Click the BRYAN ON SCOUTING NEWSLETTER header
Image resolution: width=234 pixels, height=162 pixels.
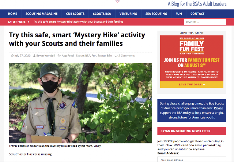pyautogui.click(x=192, y=131)
